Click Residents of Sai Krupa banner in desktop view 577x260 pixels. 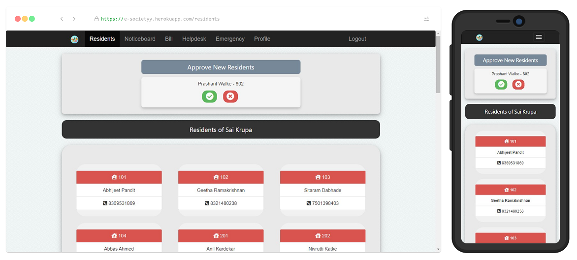coord(221,130)
